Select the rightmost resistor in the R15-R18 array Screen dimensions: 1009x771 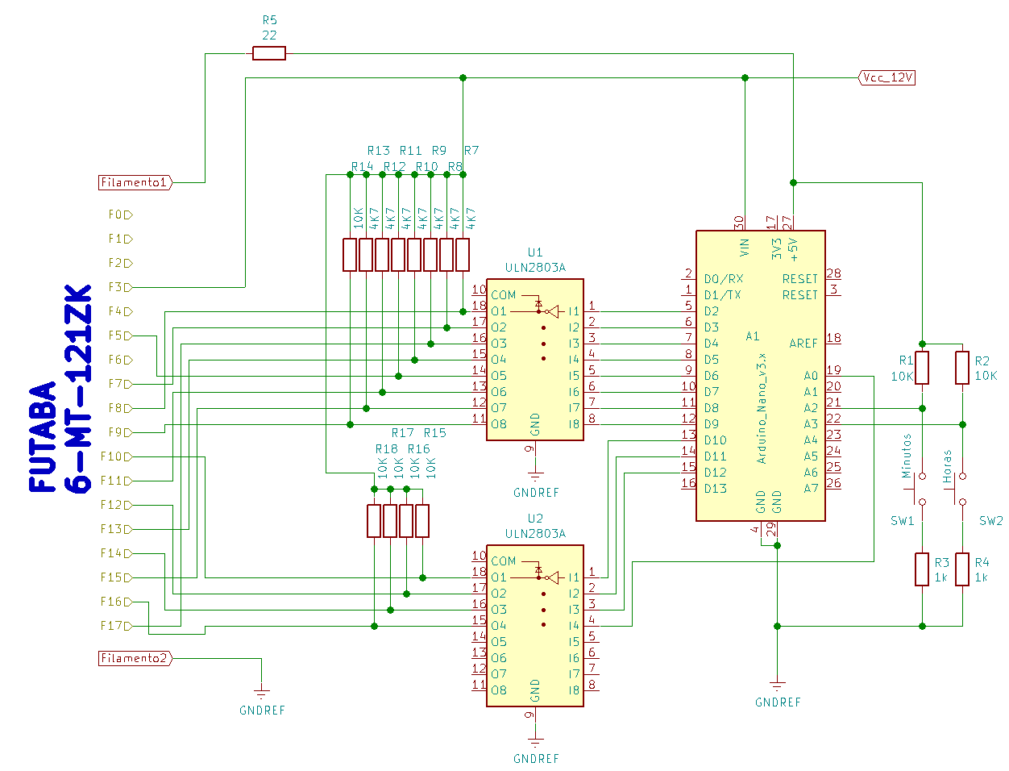pos(422,521)
